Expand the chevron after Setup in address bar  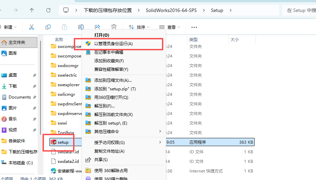[231, 10]
